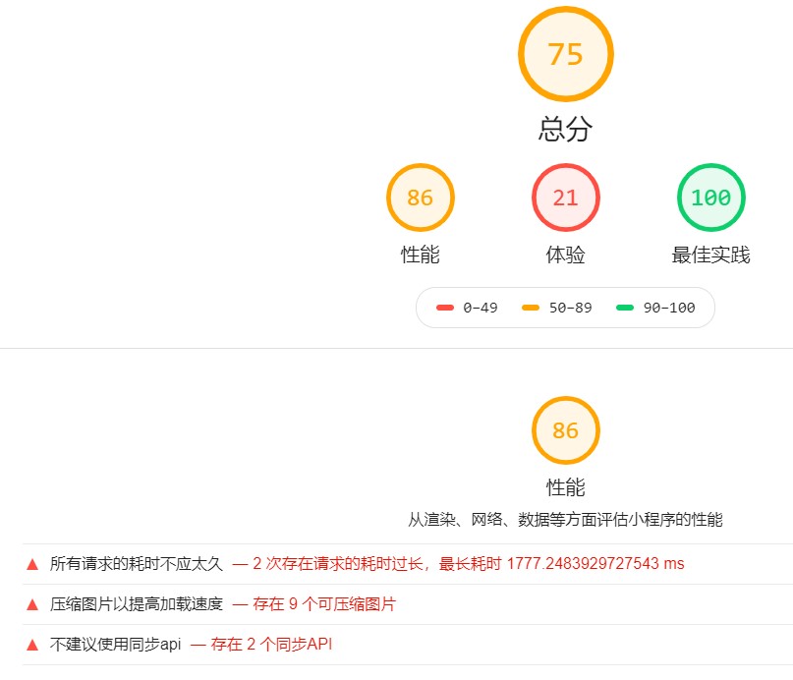Click warning triangle beside 压缩图片以提高加载速度

[x=32, y=604]
